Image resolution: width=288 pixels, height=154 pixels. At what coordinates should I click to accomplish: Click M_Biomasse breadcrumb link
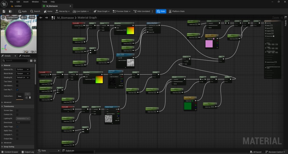coord(65,18)
